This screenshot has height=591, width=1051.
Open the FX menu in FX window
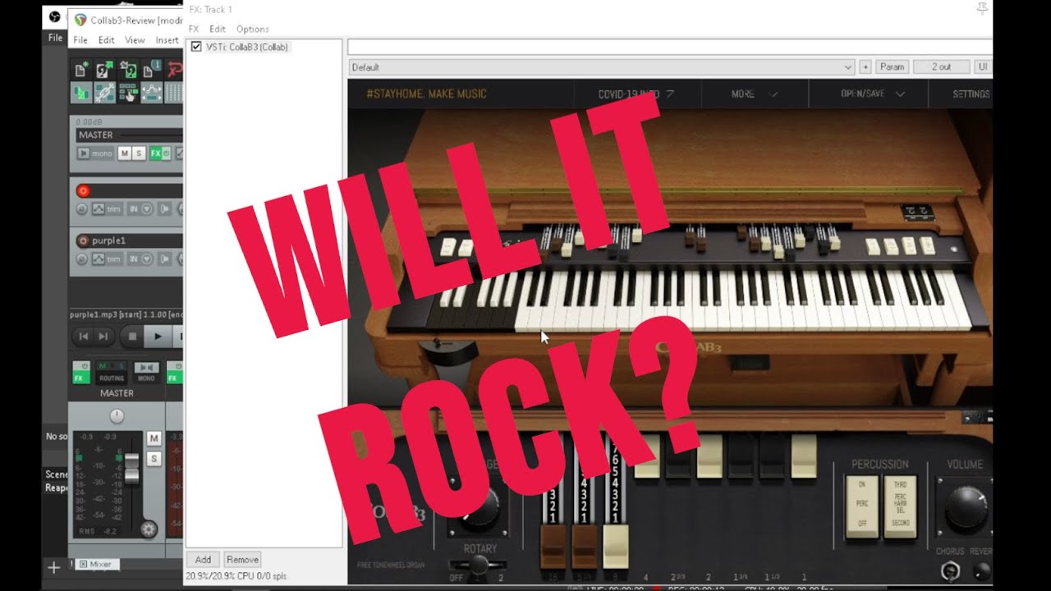tap(194, 29)
